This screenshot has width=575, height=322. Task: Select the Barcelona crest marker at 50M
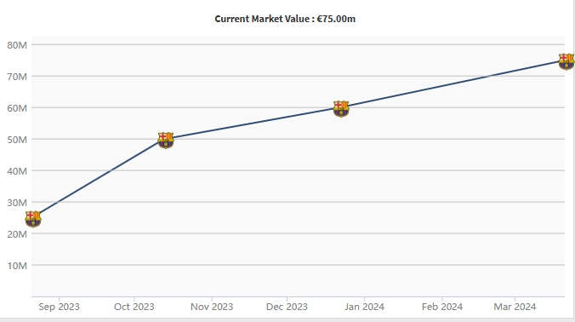[166, 141]
